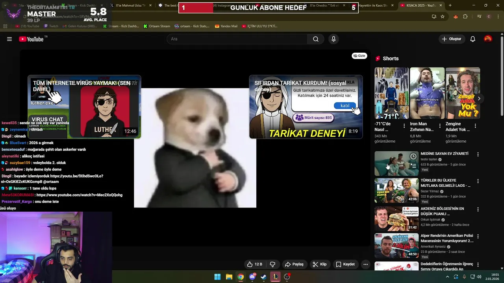Screen dimensions: 504x283
Task: Open options for TÜRKLER BU ÜLKEYE video
Action: click(478, 182)
